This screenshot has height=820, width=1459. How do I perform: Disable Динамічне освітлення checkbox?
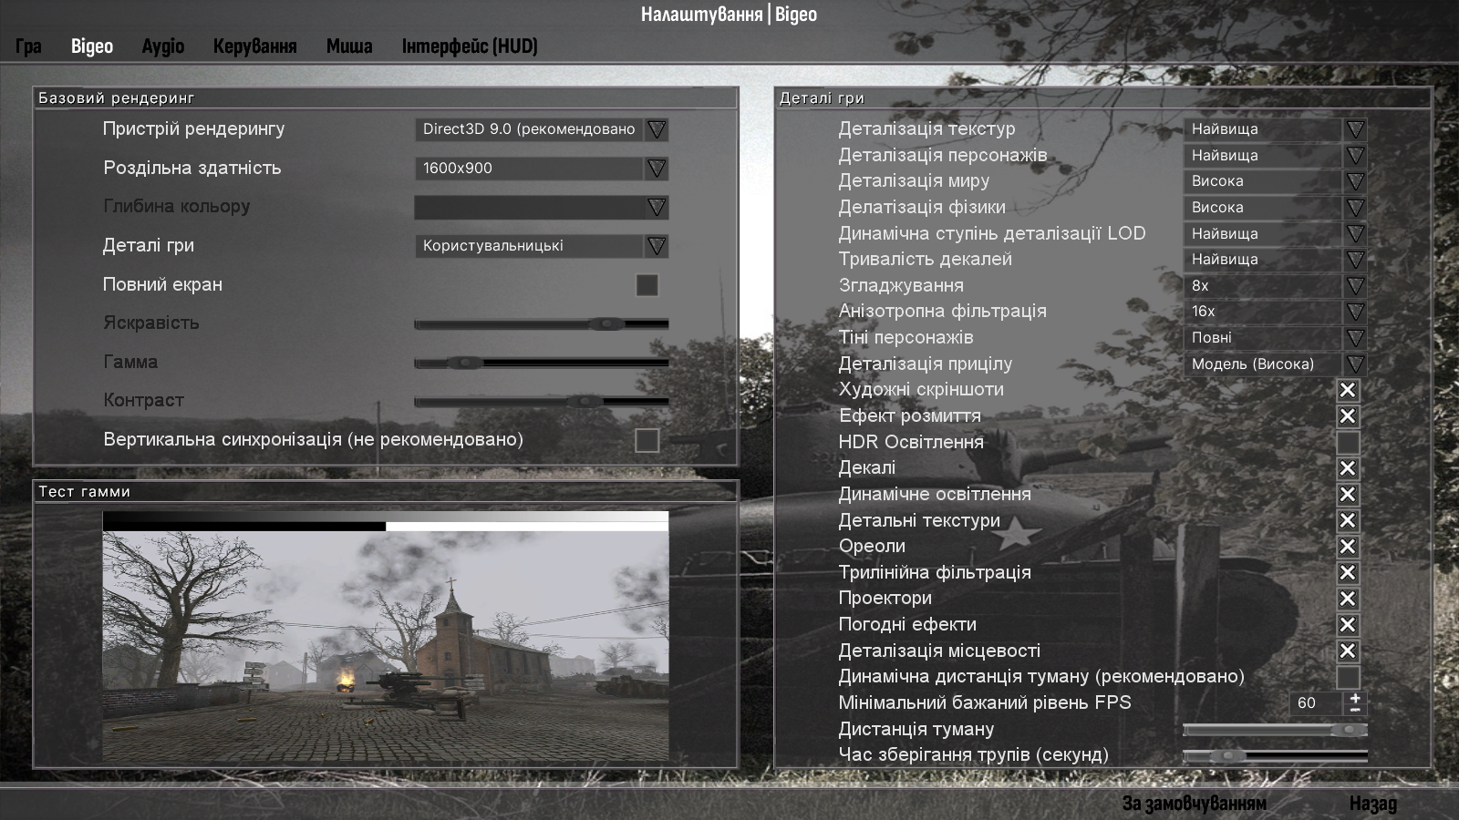click(1348, 495)
